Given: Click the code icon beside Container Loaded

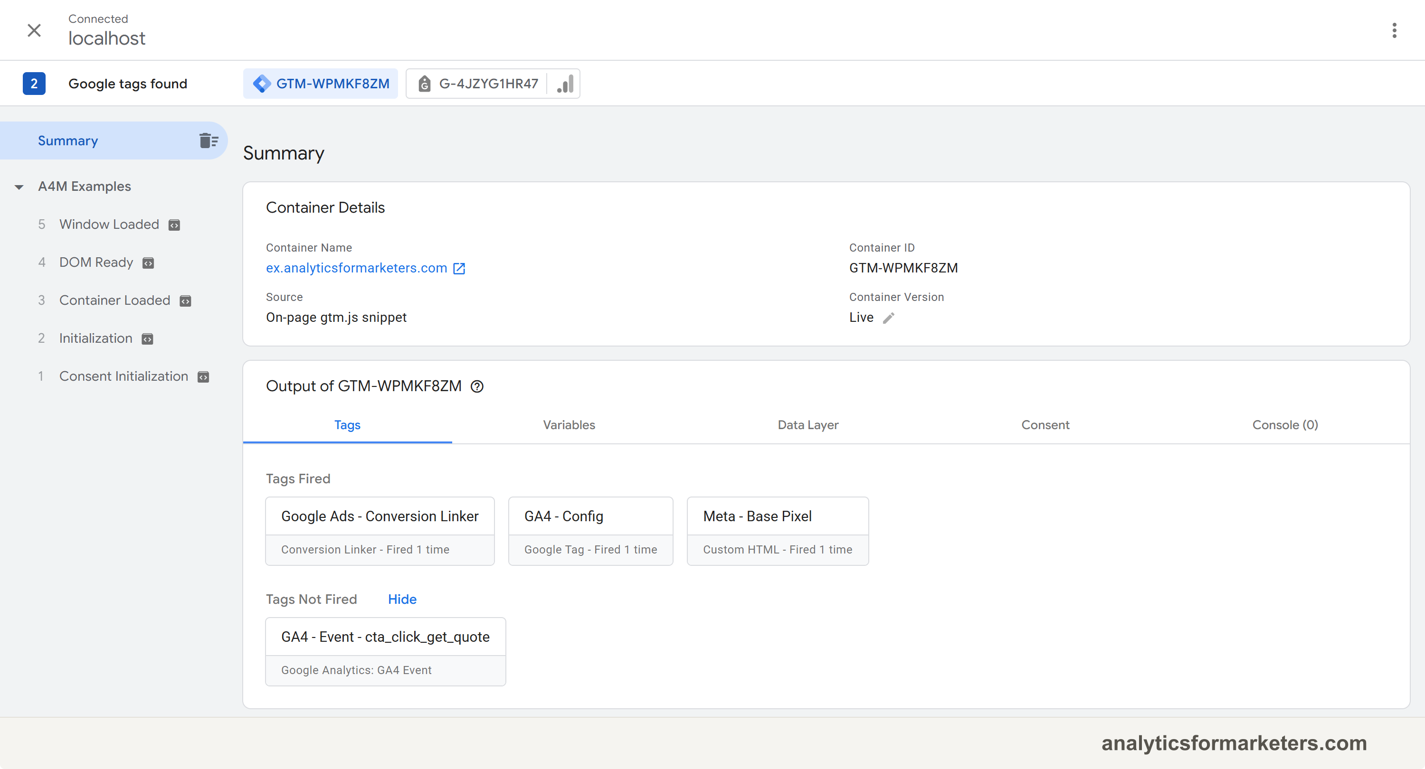Looking at the screenshot, I should (x=185, y=301).
